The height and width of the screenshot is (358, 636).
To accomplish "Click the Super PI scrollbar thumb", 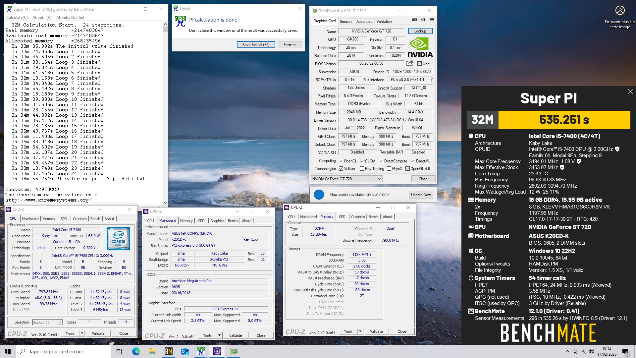I will coord(165,29).
